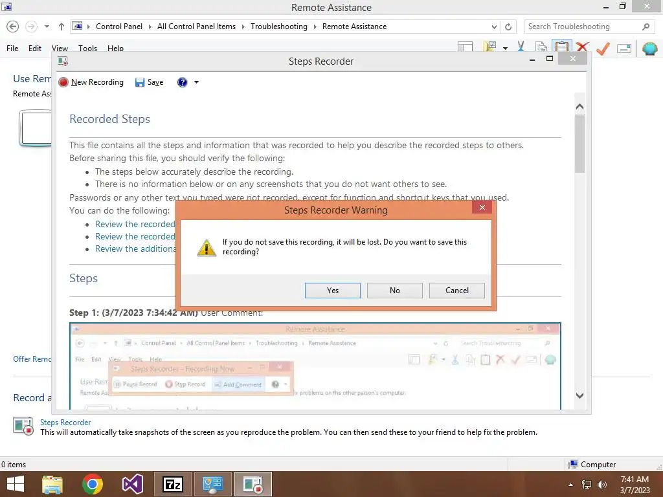The height and width of the screenshot is (497, 663).
Task: Open Visual Studio from the taskbar
Action: pos(132,484)
